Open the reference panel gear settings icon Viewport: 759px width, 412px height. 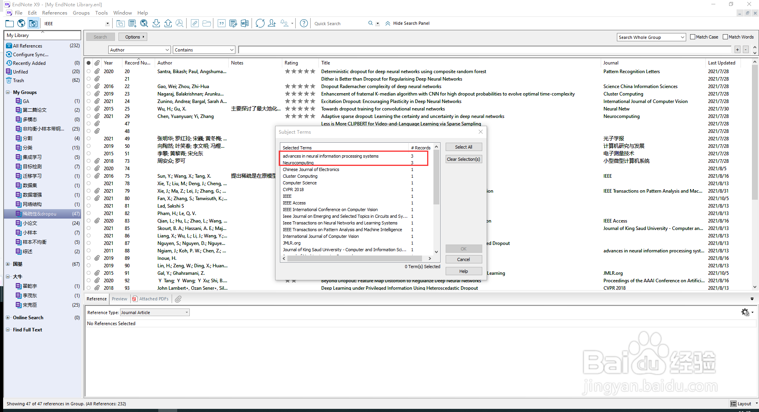[745, 312]
